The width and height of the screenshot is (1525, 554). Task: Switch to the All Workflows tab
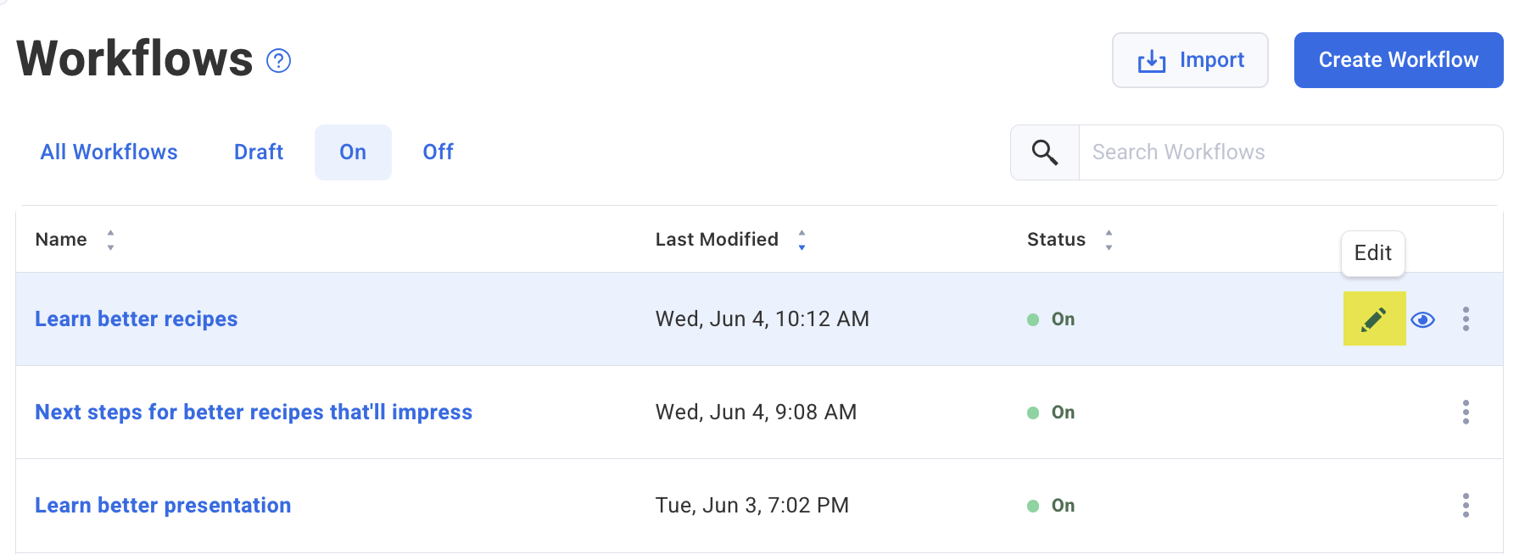109,152
